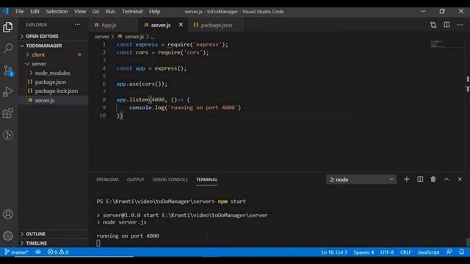Viewport: 470px width, 264px height.
Task: Expand the client folder
Action: tap(54, 55)
